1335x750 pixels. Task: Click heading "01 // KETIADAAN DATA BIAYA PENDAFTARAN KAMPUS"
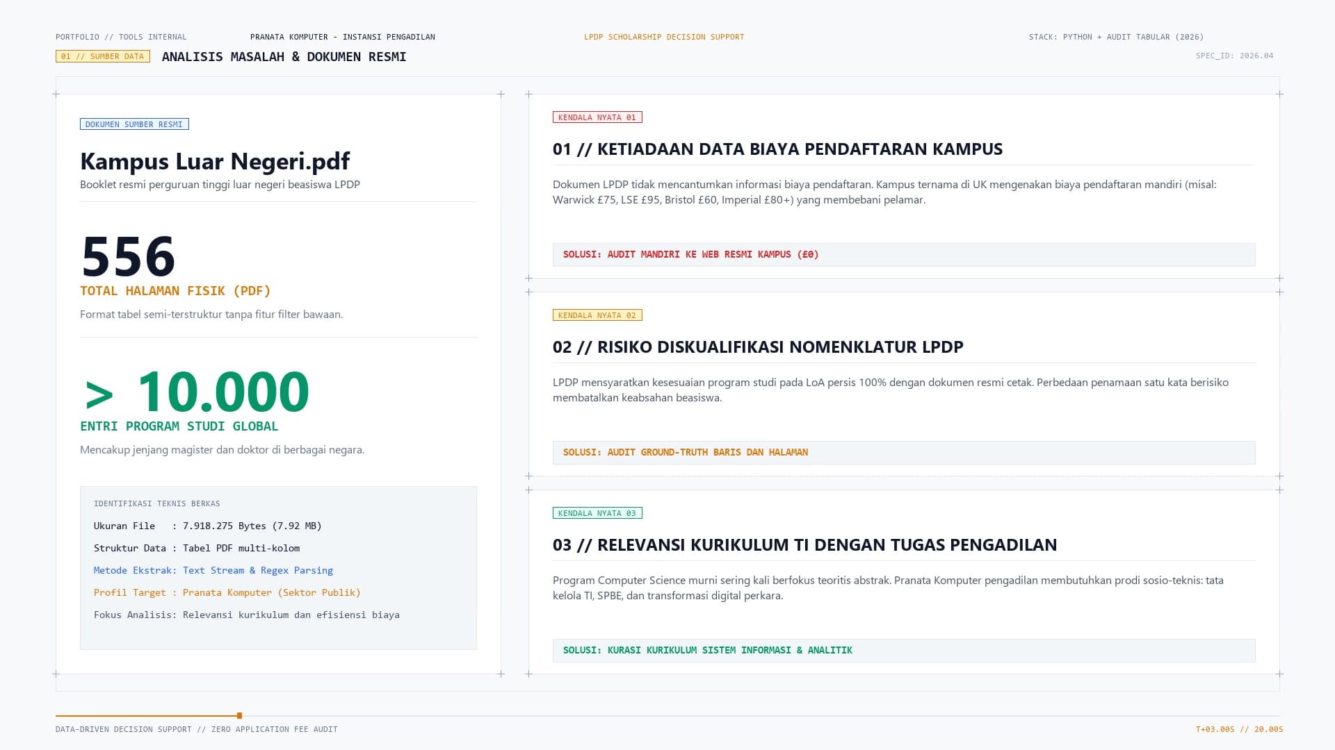(777, 149)
